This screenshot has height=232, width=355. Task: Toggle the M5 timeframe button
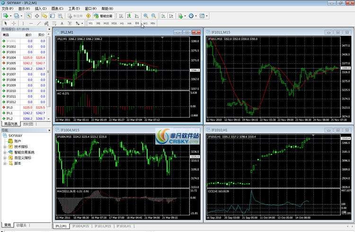click(98, 23)
